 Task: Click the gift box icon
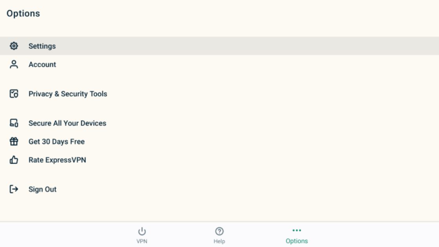(x=14, y=142)
